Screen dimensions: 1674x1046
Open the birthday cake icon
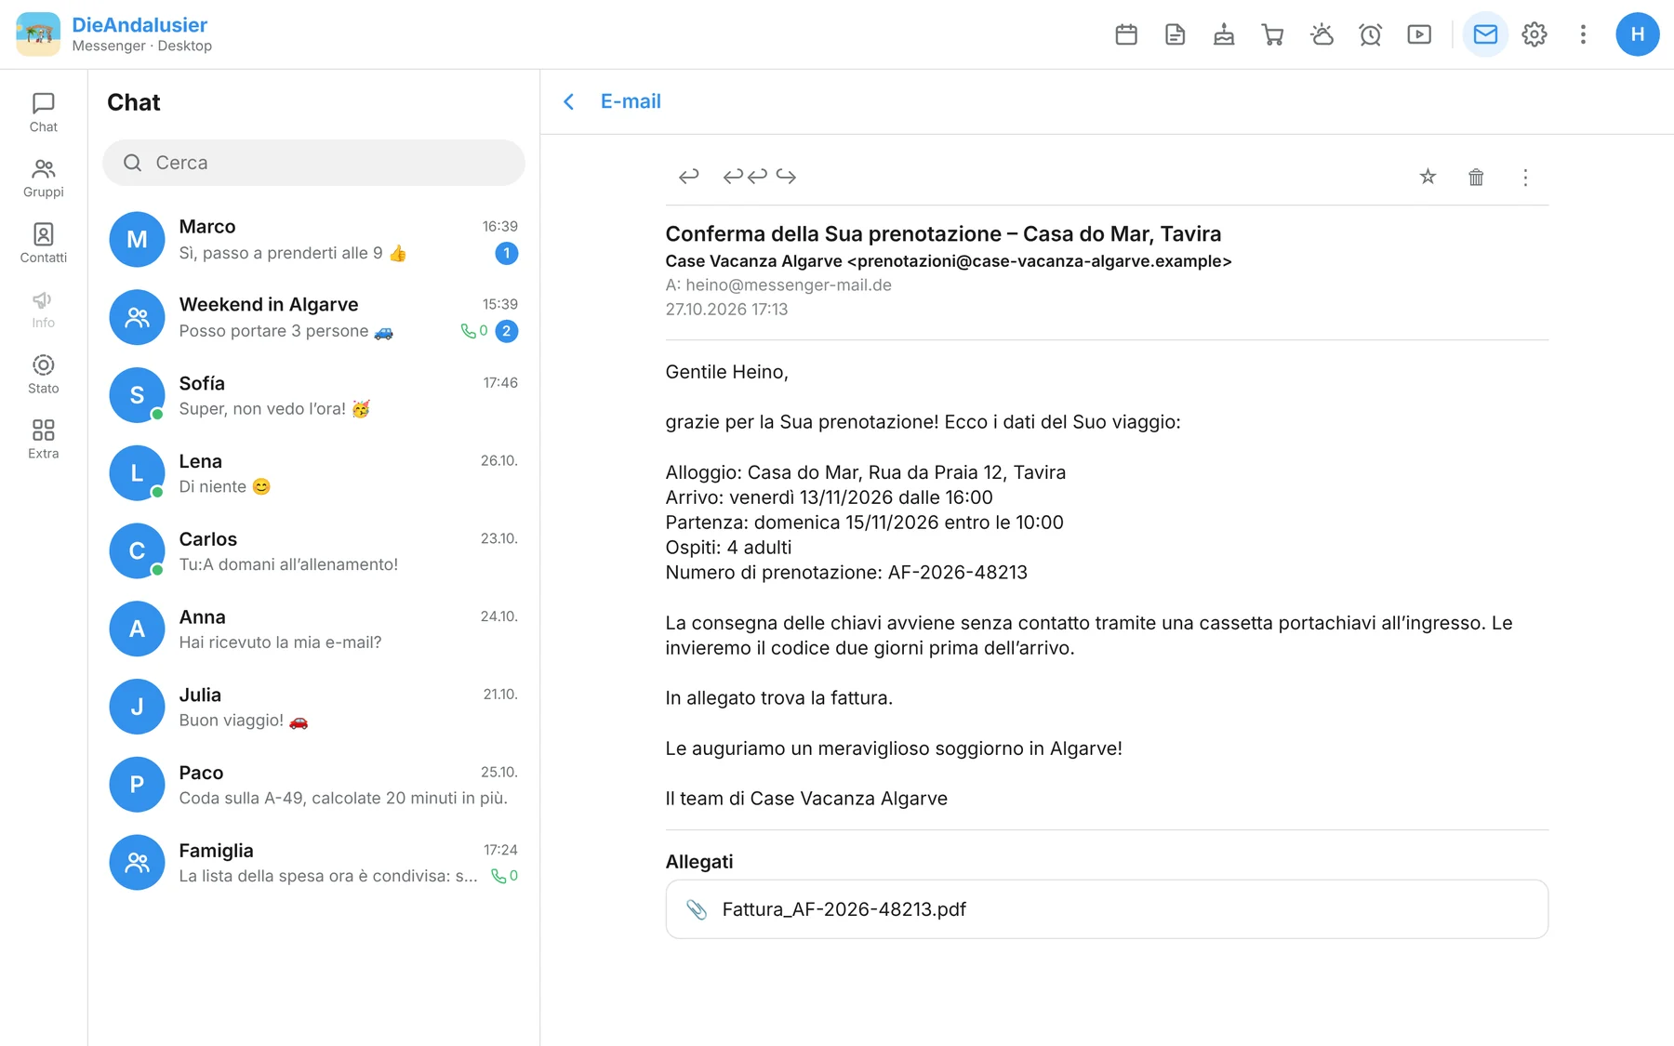[1224, 34]
